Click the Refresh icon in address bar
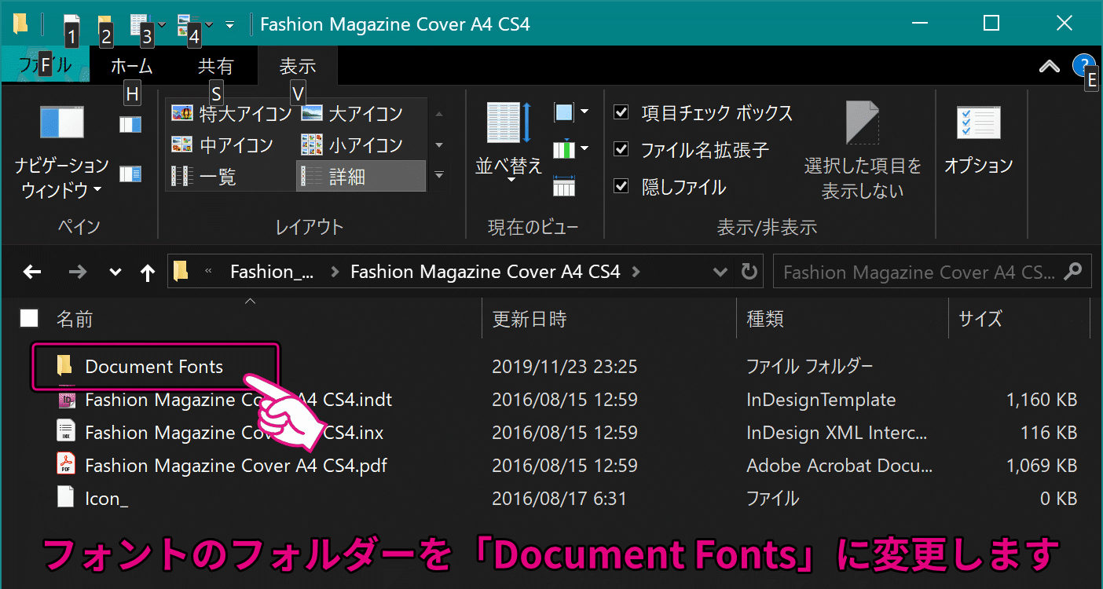Image resolution: width=1103 pixels, height=589 pixels. pyautogui.click(x=749, y=273)
